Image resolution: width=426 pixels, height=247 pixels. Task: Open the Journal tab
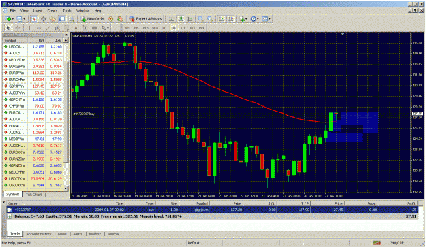(x=113, y=234)
